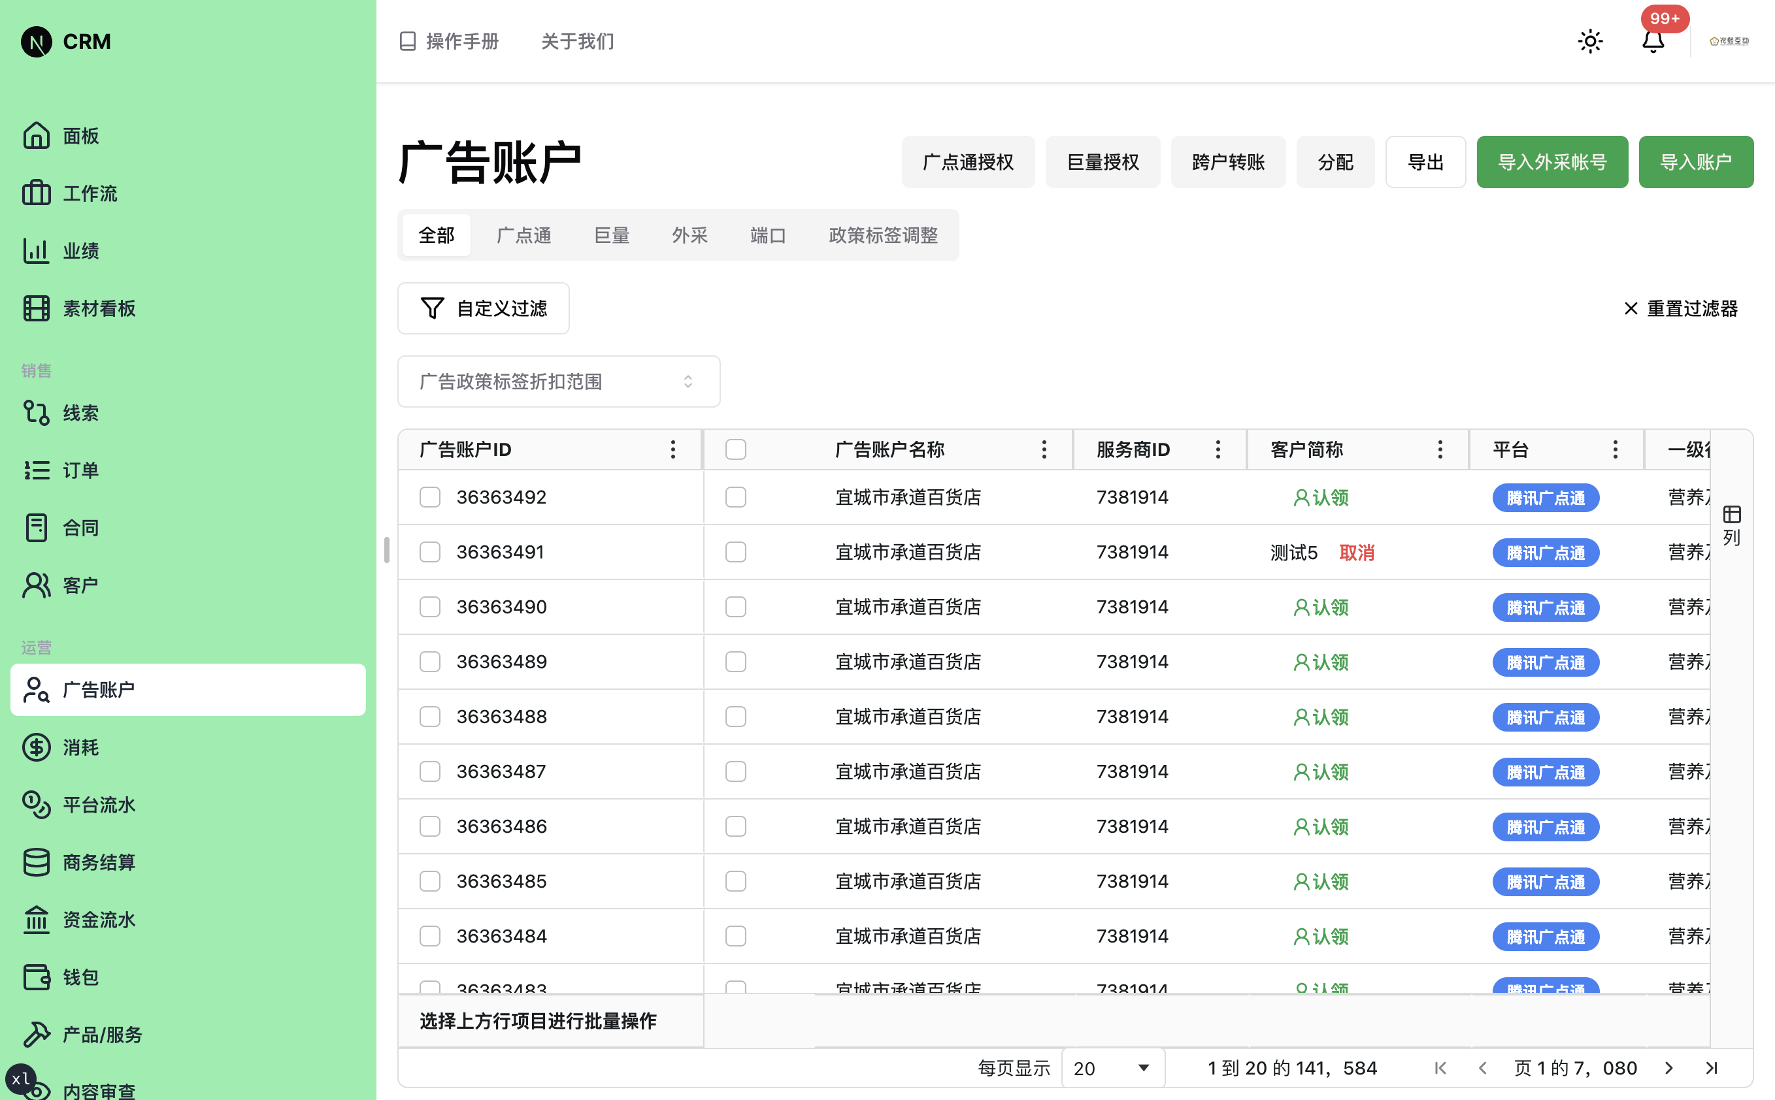Tick the checkbox for account 36363492
Image resolution: width=1775 pixels, height=1100 pixels.
pos(429,497)
